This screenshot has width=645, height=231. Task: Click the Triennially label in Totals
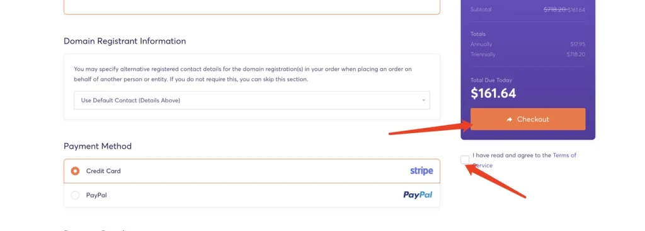pyautogui.click(x=483, y=55)
